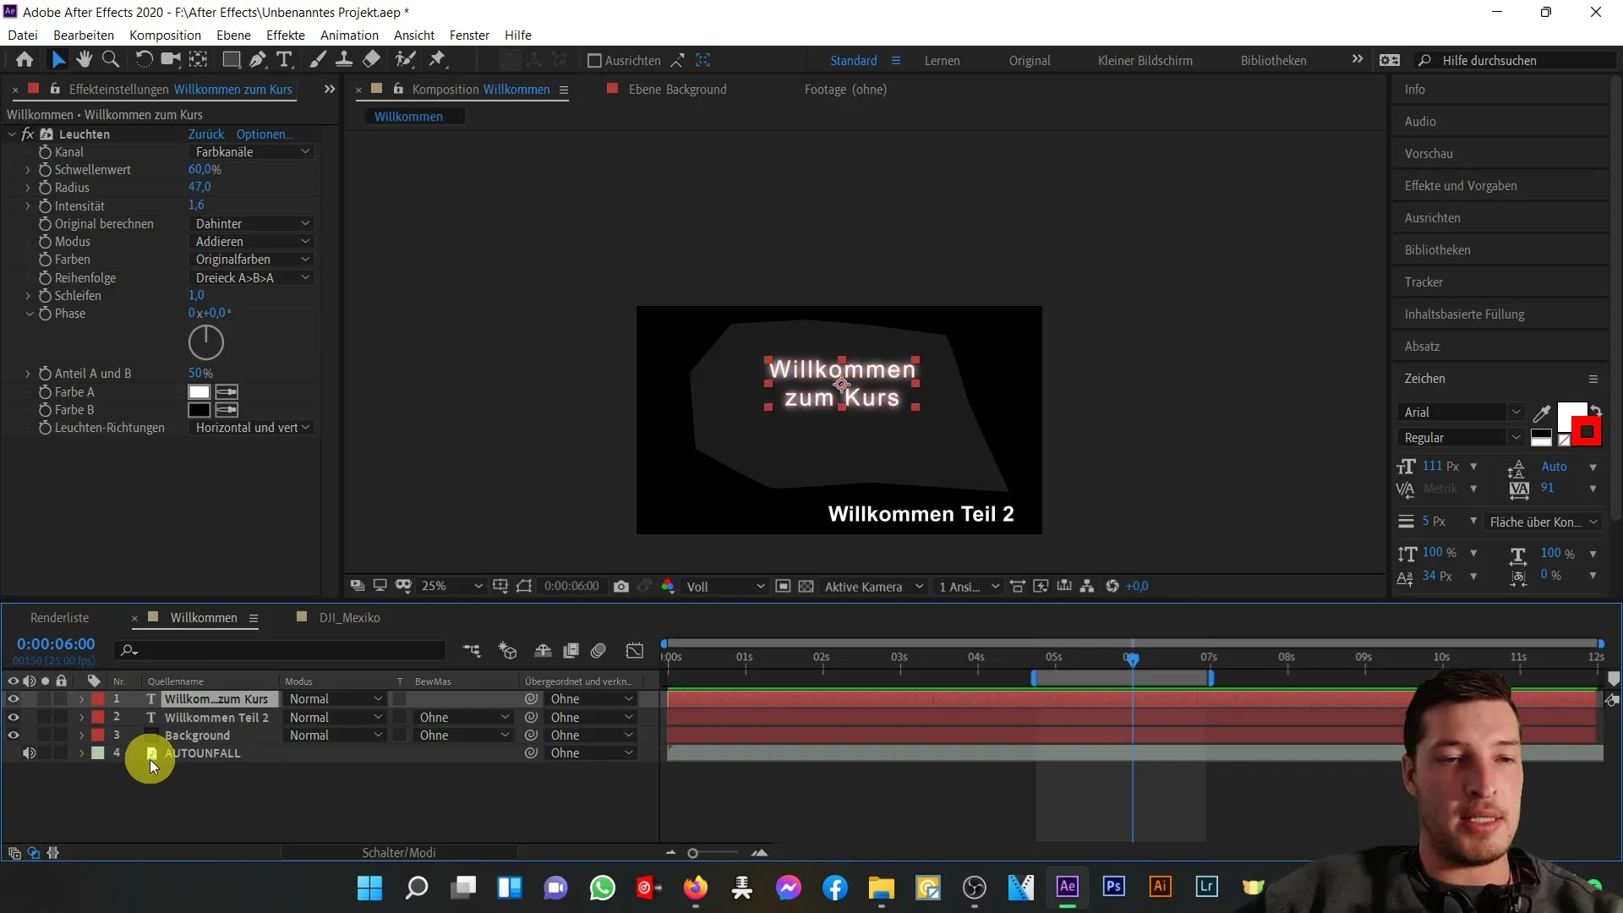Open the Willkommen composition tab
Screen dimensions: 1623x913
pyautogui.click(x=202, y=616)
